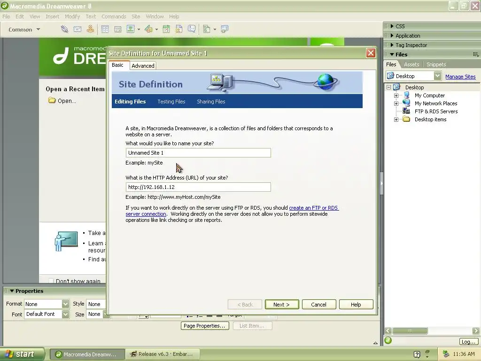The image size is (481, 361).
Task: Go to Sharing Files step
Action: pos(211,102)
